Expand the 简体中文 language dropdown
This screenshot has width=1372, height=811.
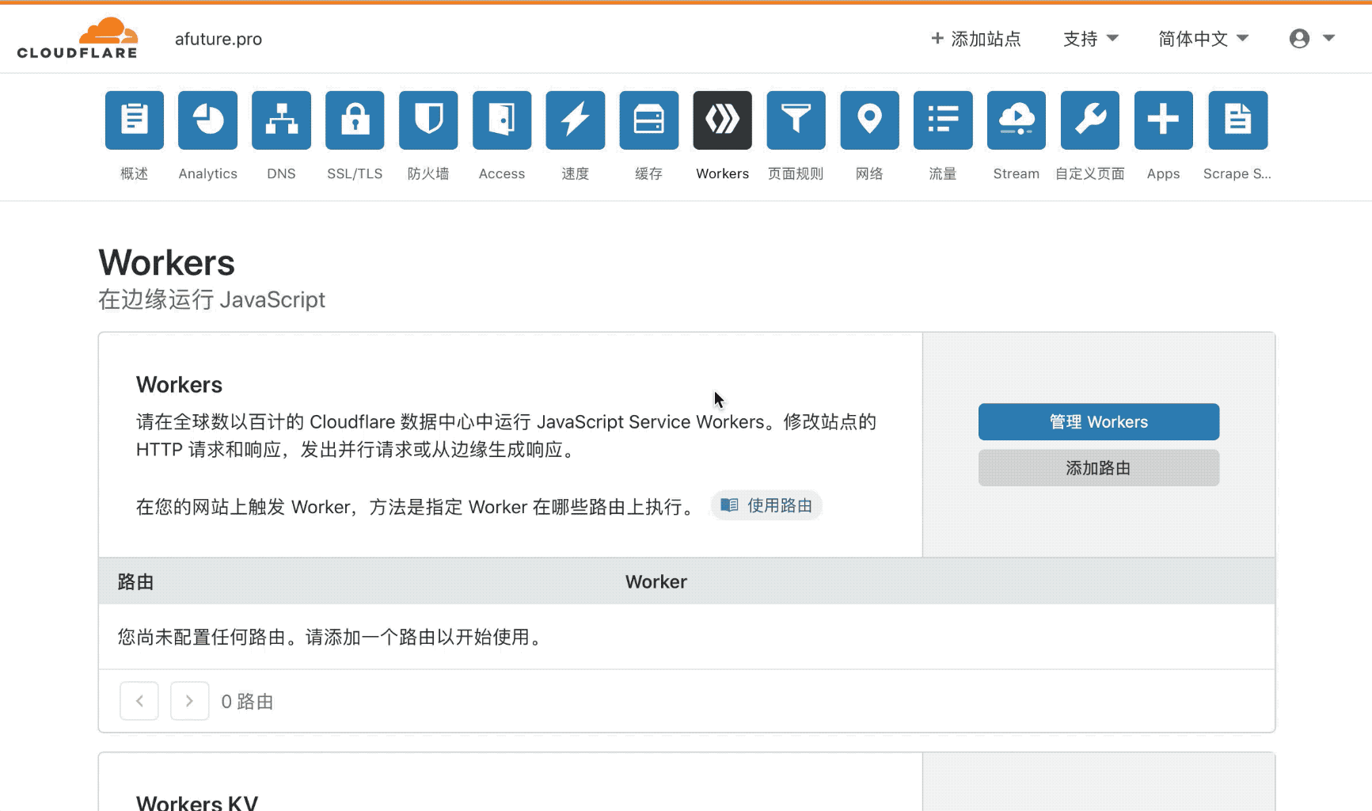pos(1203,39)
